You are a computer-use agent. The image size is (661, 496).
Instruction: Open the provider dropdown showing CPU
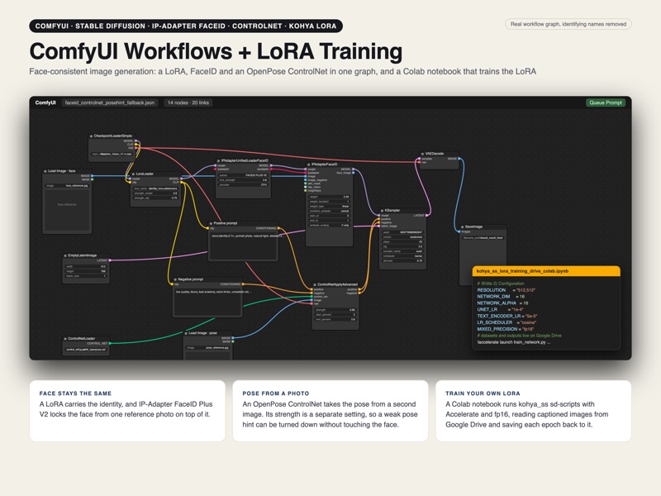pos(243,184)
